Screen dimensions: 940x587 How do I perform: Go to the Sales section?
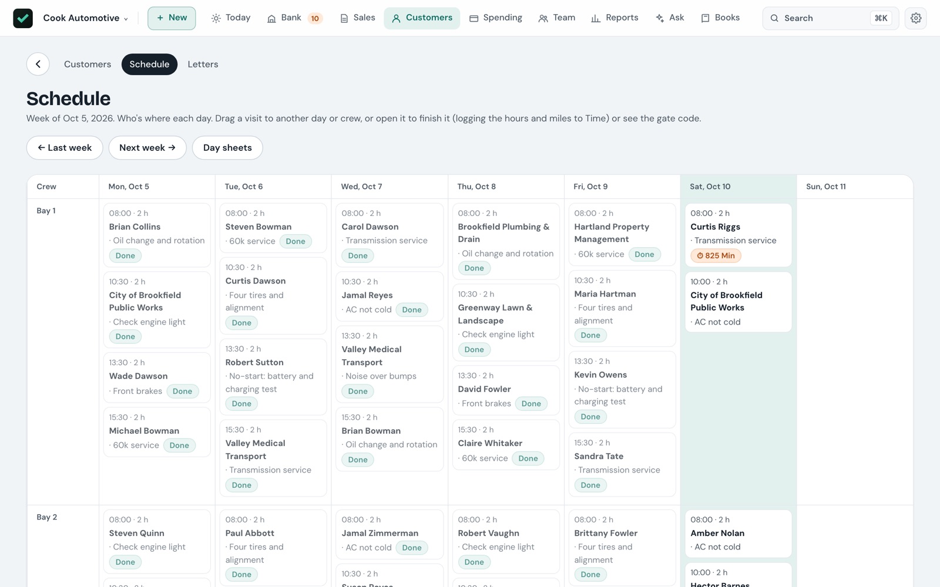coord(357,18)
